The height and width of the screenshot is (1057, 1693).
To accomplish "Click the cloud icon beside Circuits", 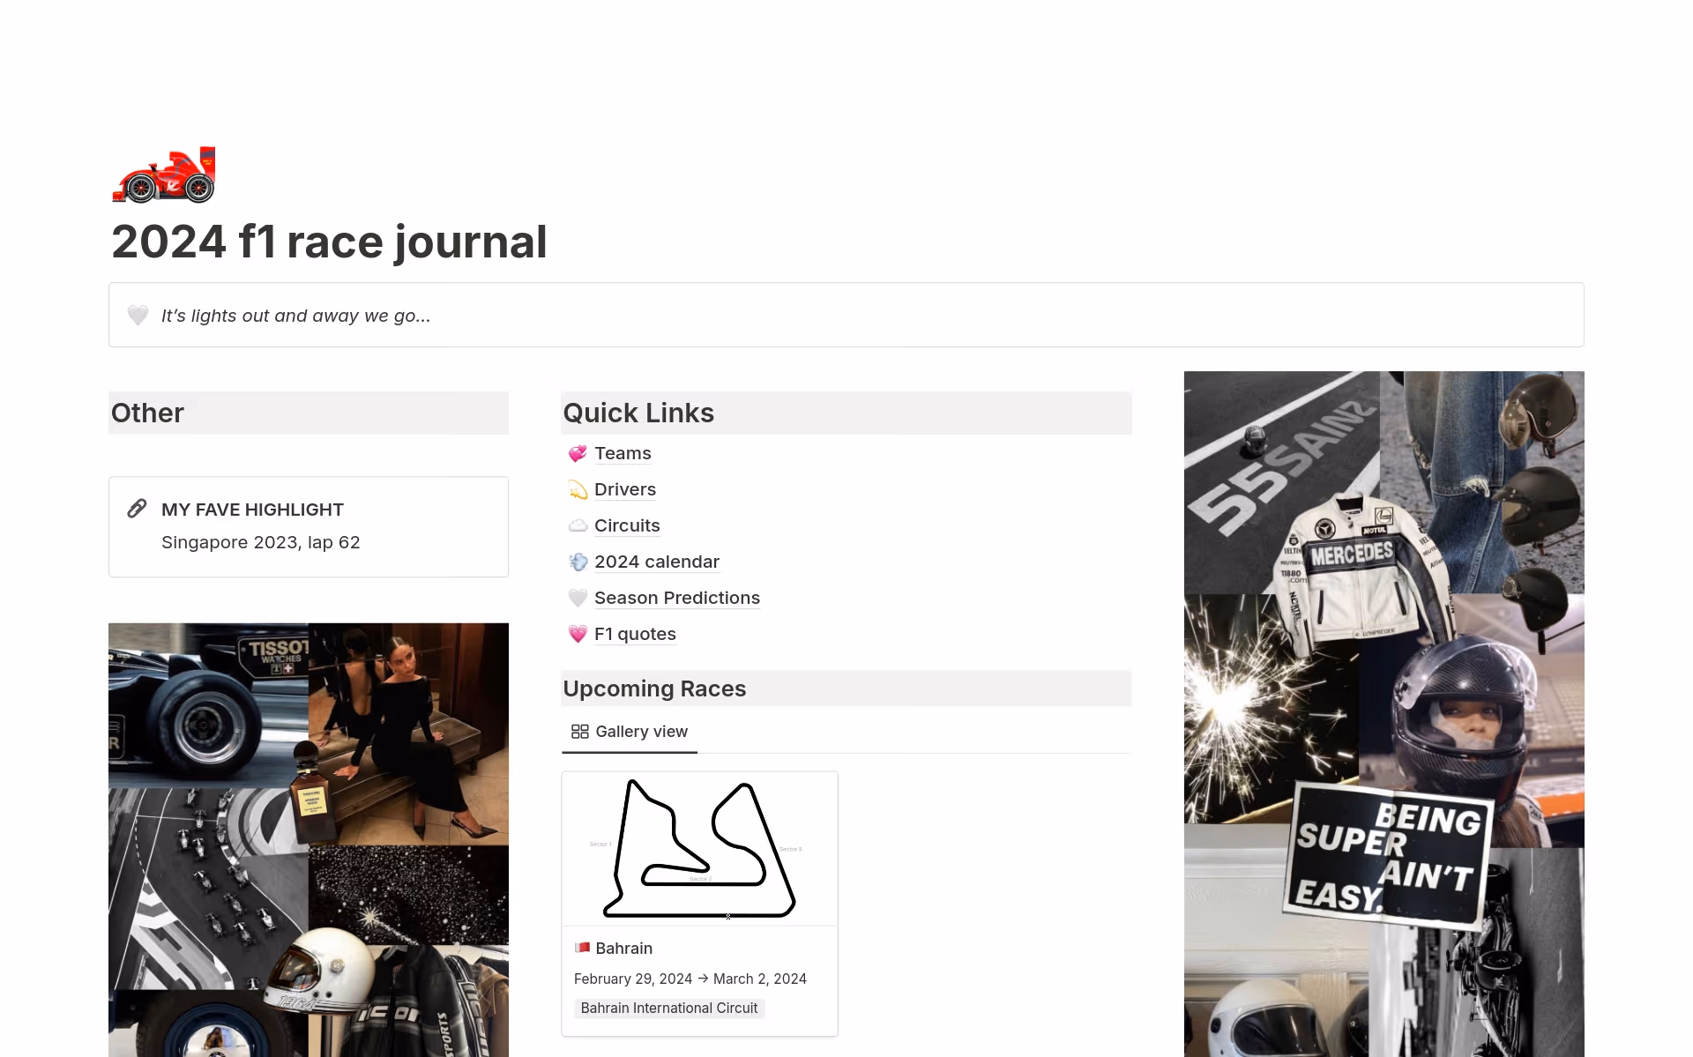I will tap(578, 526).
